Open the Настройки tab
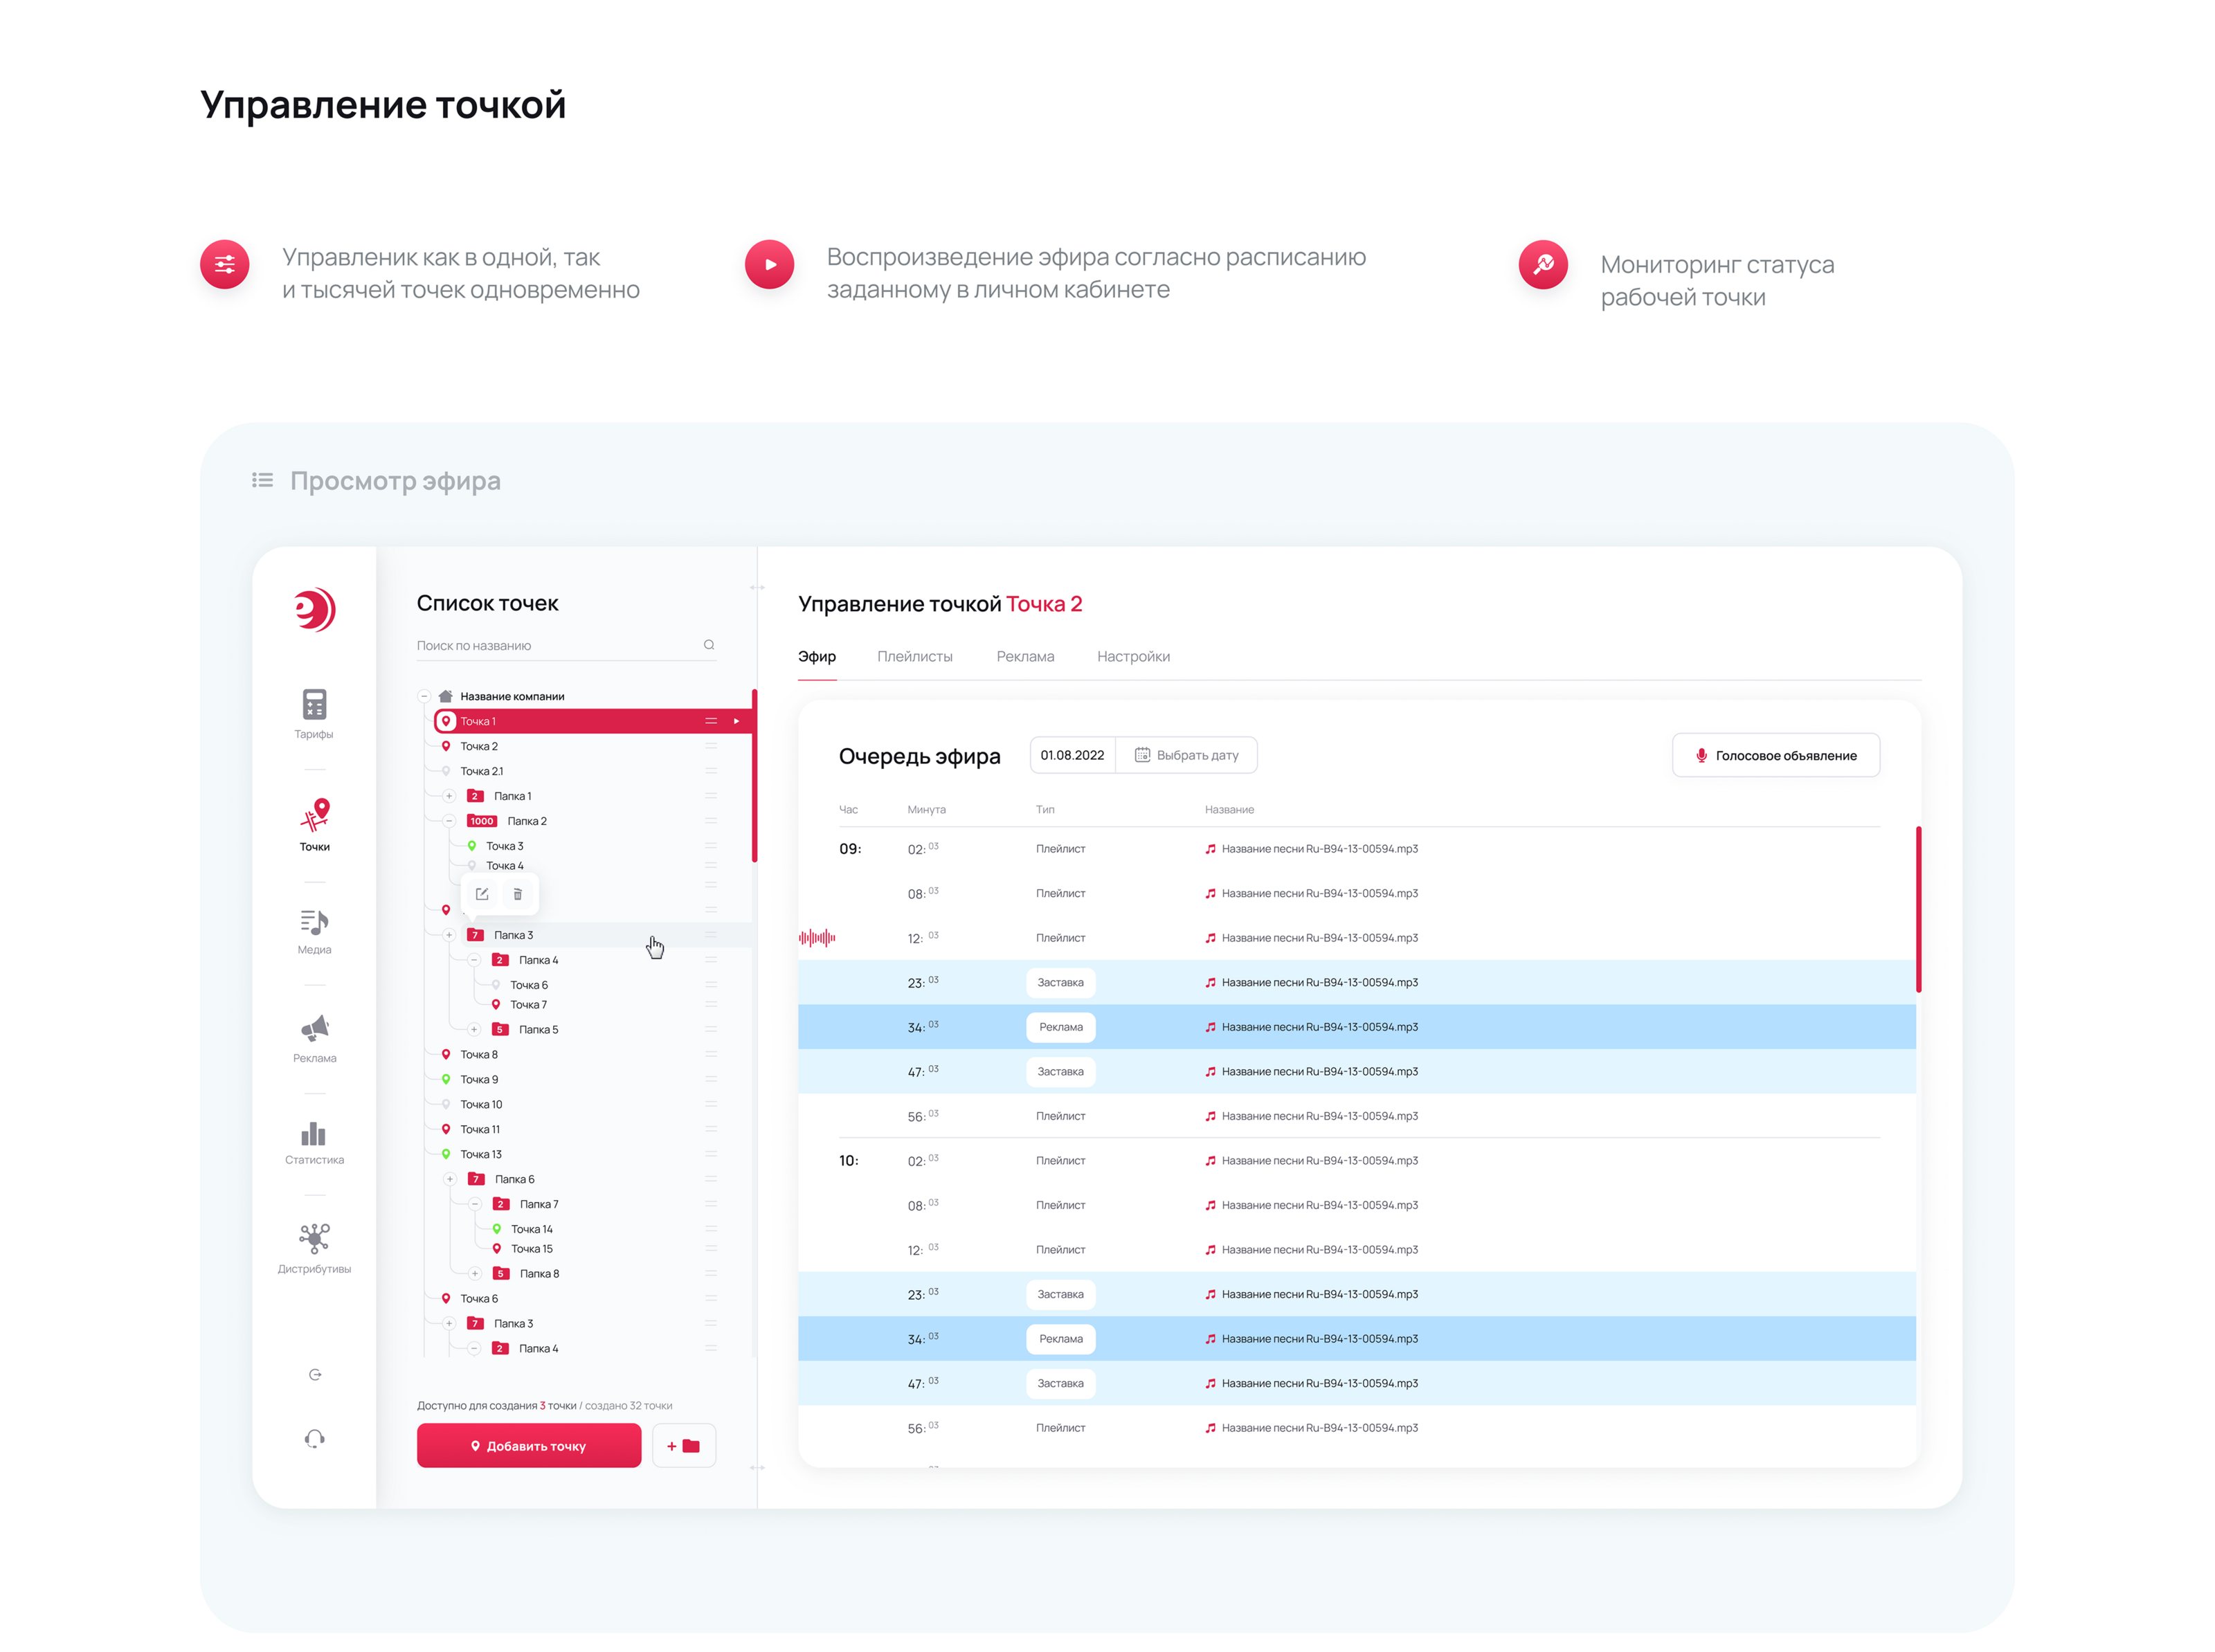The height and width of the screenshot is (1652, 2215). coord(1132,656)
